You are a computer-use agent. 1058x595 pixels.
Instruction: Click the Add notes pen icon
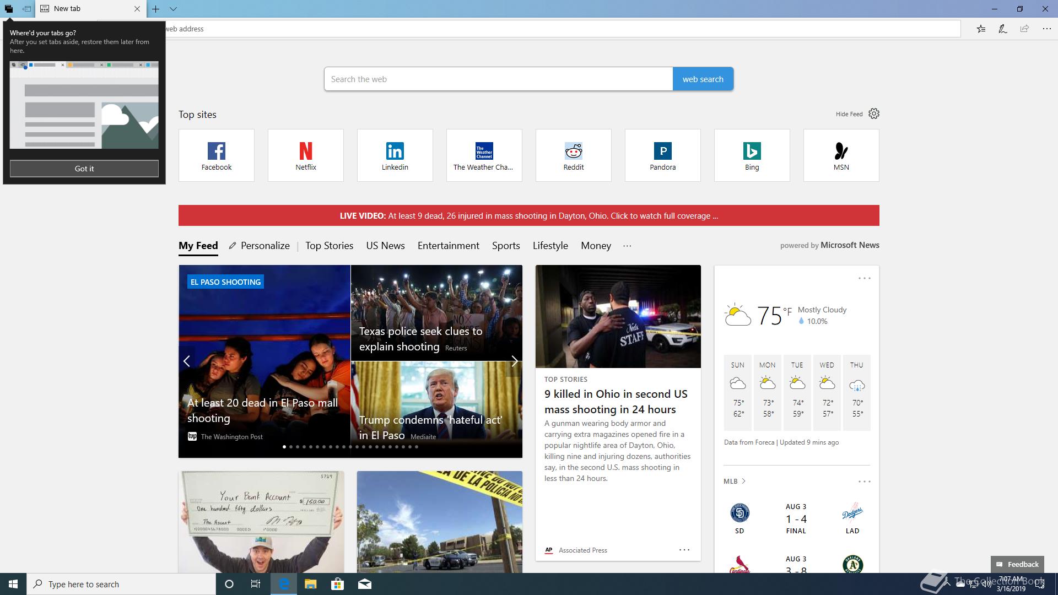tap(1003, 29)
